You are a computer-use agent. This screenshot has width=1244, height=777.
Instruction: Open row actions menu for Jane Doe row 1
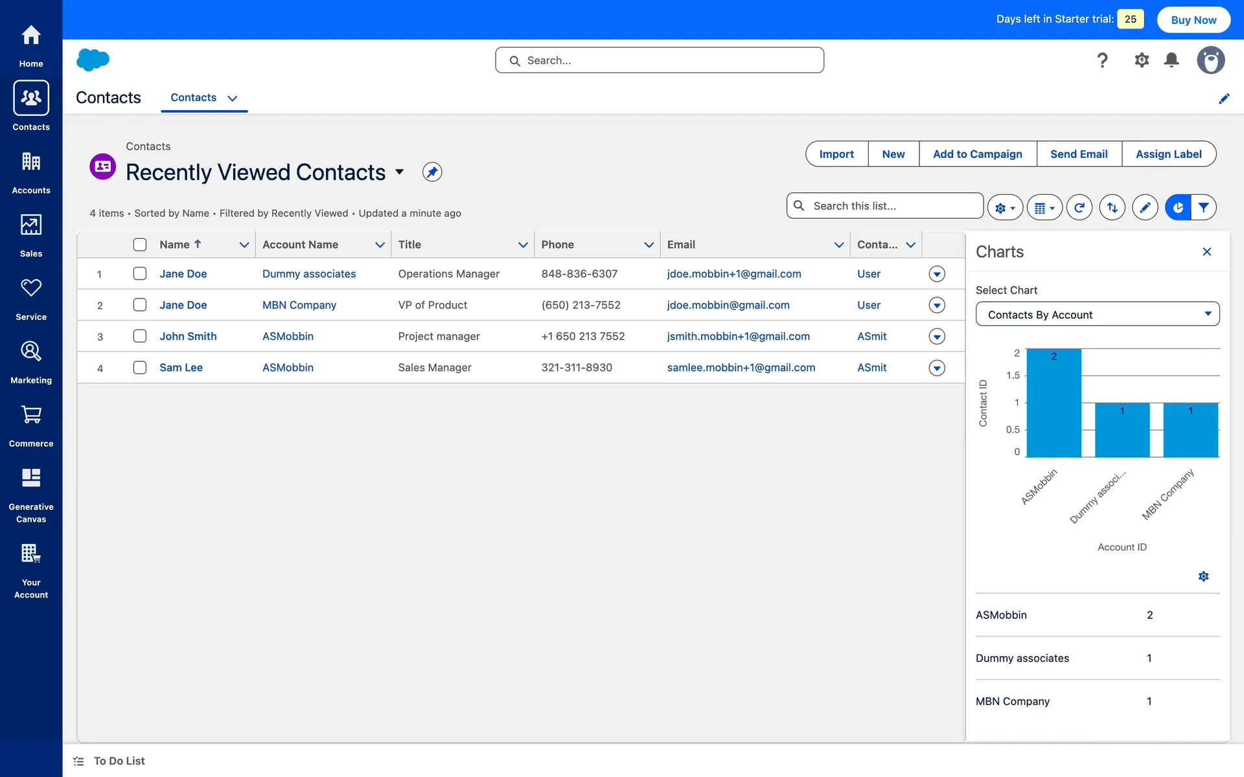coord(936,274)
